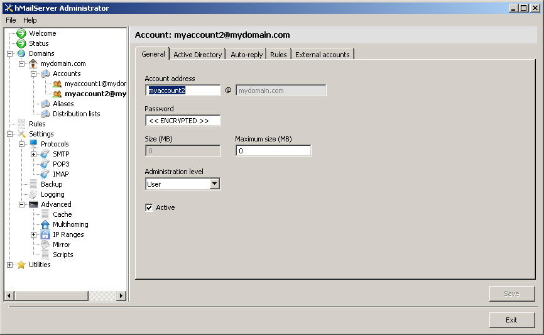
Task: Click the Advanced console icon
Action: pos(33,204)
